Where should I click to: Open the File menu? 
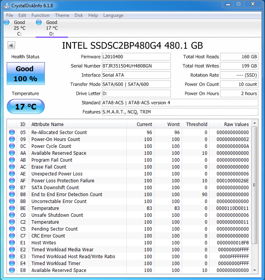tap(10, 15)
